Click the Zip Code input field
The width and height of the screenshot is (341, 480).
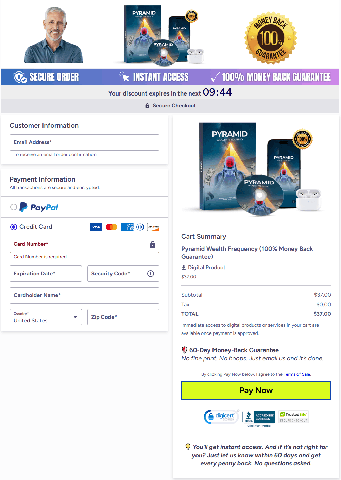click(123, 317)
